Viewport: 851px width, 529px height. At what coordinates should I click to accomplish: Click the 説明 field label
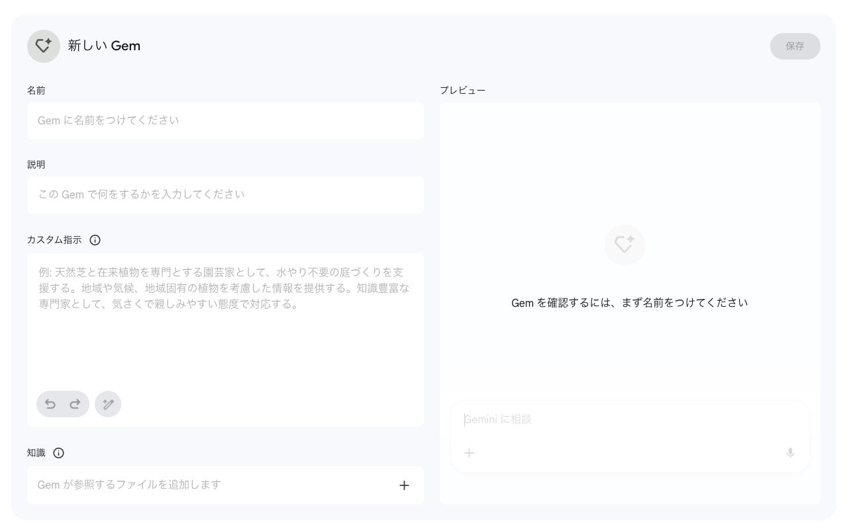[36, 165]
